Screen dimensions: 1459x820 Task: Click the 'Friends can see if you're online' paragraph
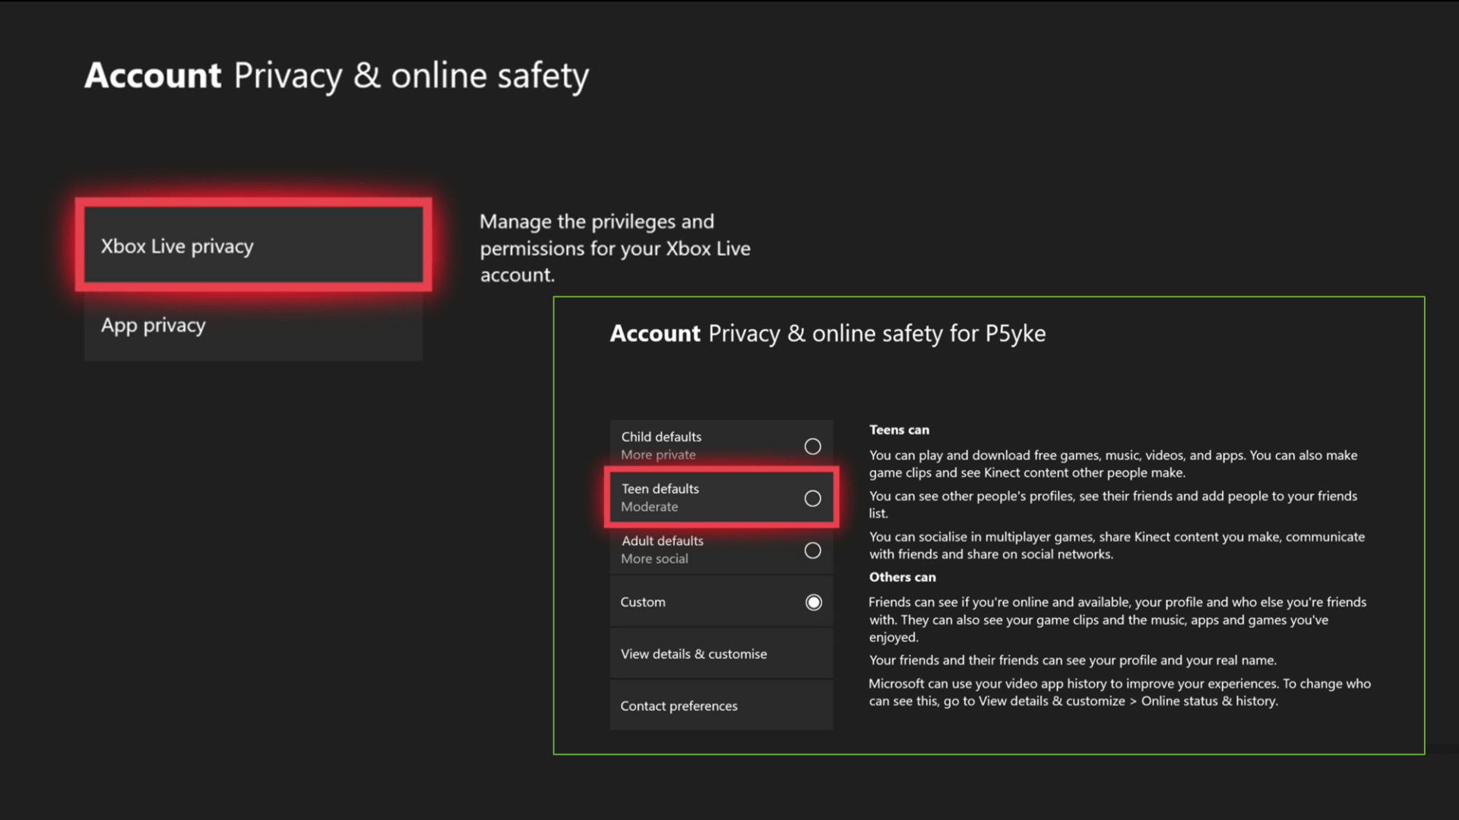[1118, 620]
